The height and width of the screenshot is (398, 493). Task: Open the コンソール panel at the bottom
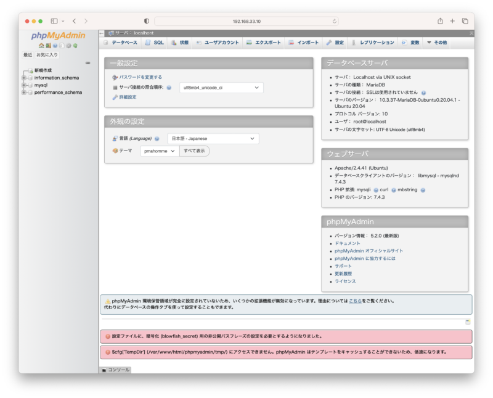click(115, 370)
